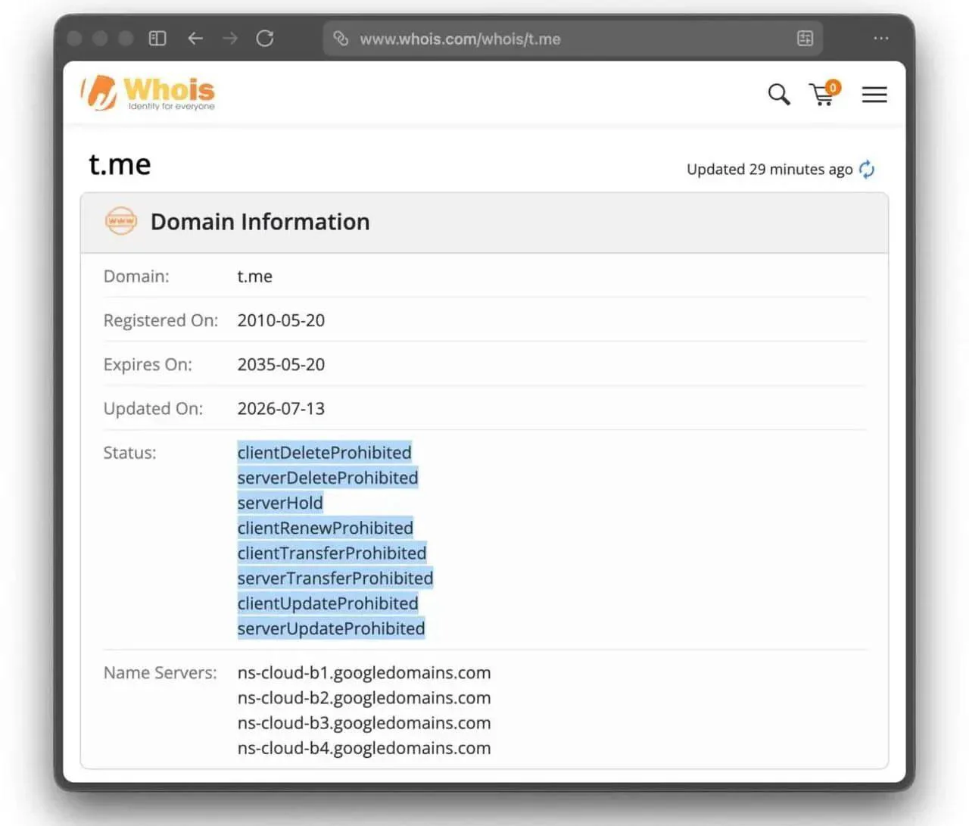Open the reader view icon in address bar
The image size is (969, 826).
[x=805, y=39]
